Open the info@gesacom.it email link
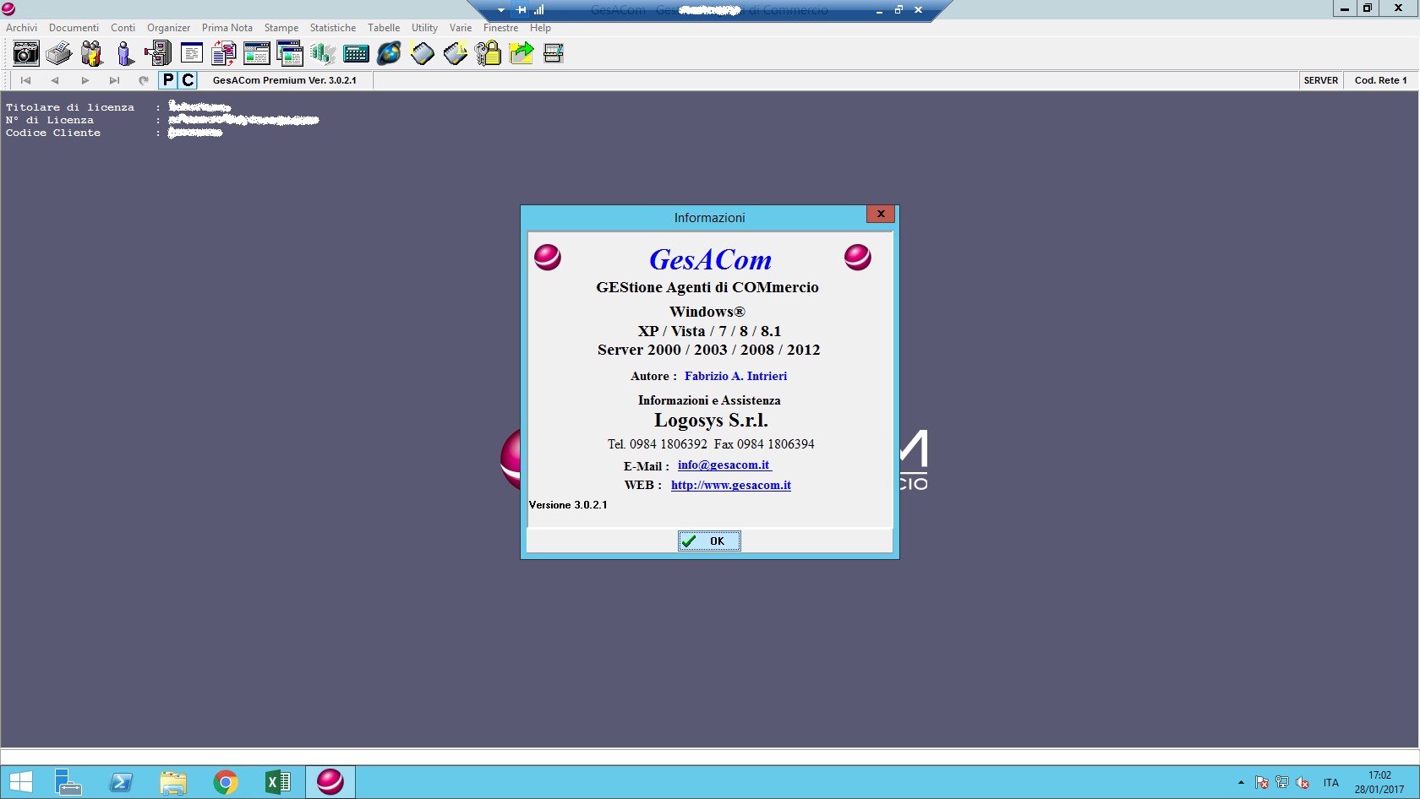This screenshot has width=1420, height=799. (724, 465)
